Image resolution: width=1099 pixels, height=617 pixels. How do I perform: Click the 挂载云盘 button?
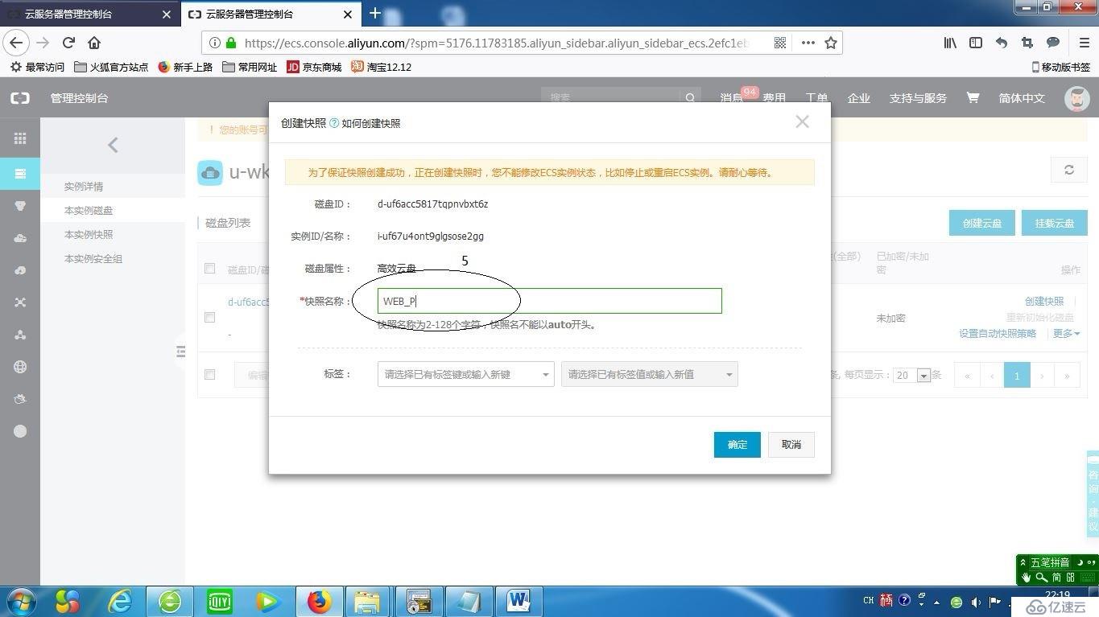click(1055, 223)
